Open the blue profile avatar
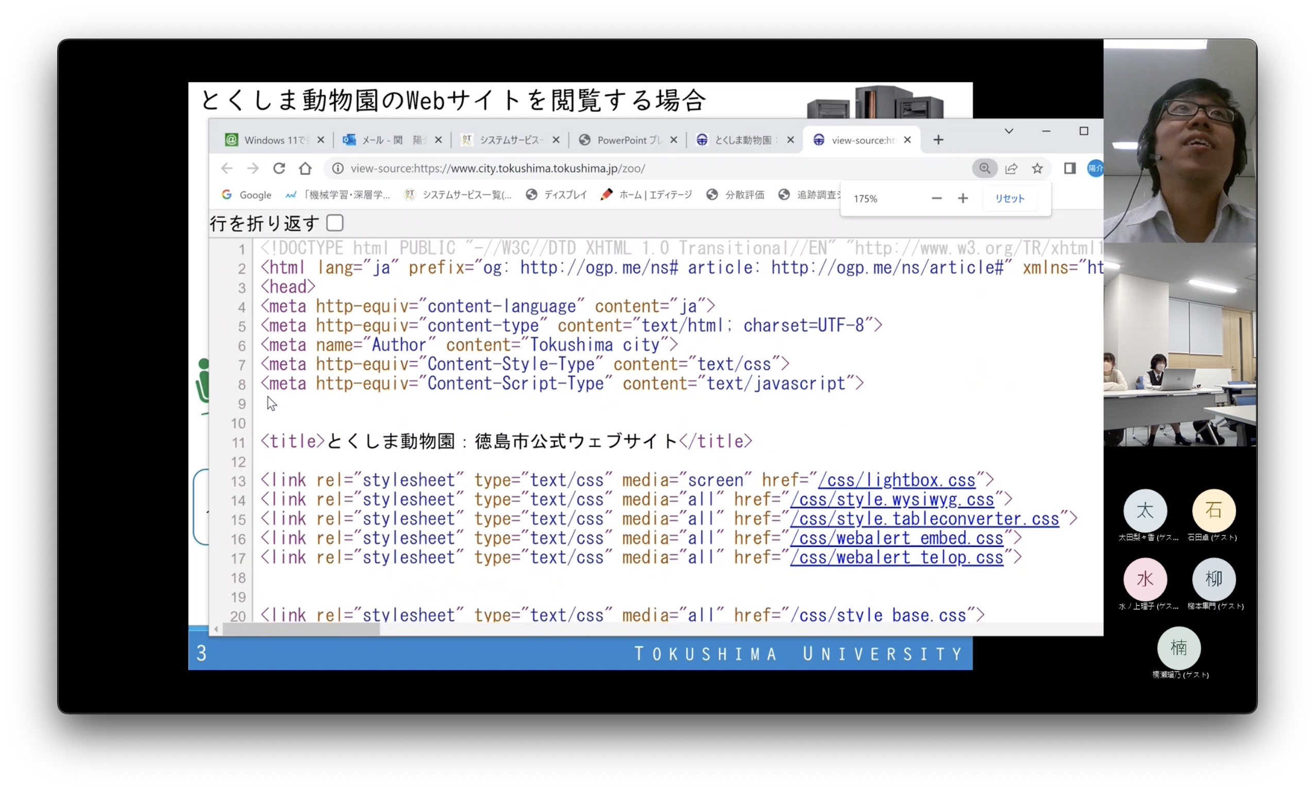Viewport: 1315px width, 790px height. [x=1094, y=168]
